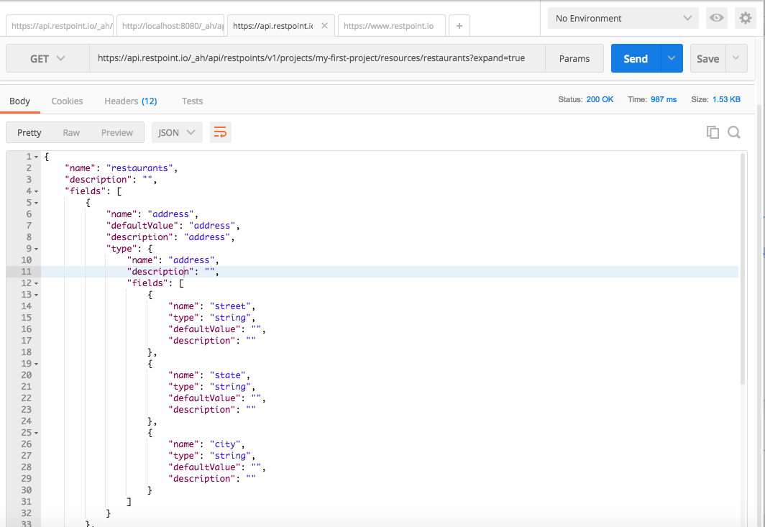This screenshot has width=765, height=527.
Task: Open the Save button dropdown arrow
Action: point(736,58)
